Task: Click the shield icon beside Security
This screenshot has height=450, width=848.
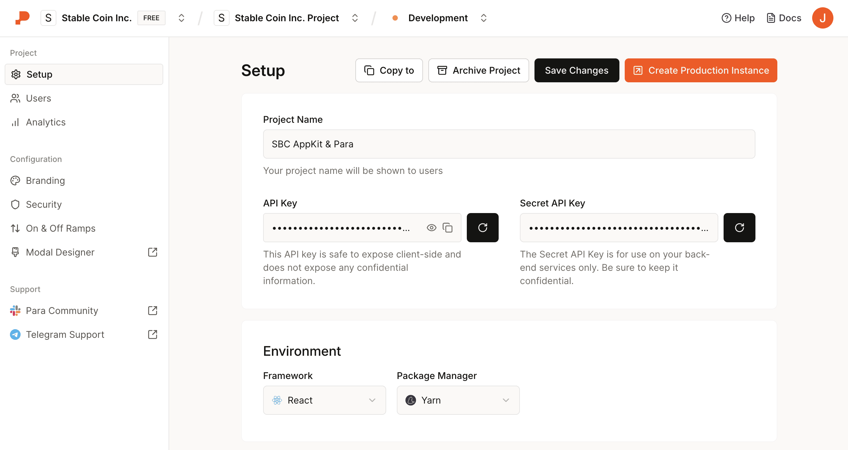Action: pos(15,204)
